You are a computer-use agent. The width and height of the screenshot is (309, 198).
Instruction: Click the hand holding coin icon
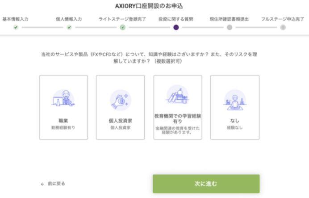coord(120,100)
